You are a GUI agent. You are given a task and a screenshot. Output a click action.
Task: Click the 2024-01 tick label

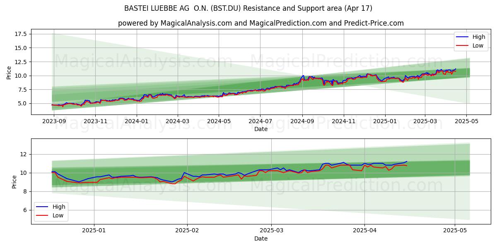pos(137,121)
